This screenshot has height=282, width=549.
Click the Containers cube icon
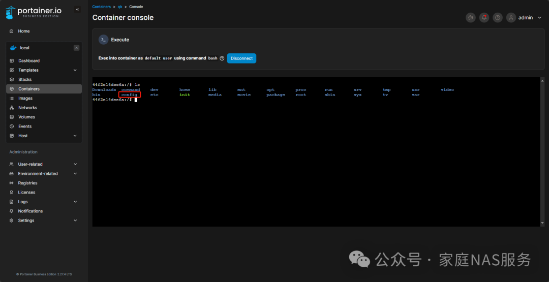coord(12,89)
